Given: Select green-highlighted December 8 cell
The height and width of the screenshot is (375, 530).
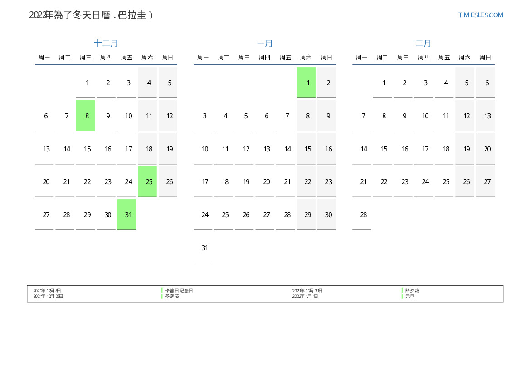Looking at the screenshot, I should pyautogui.click(x=86, y=116).
